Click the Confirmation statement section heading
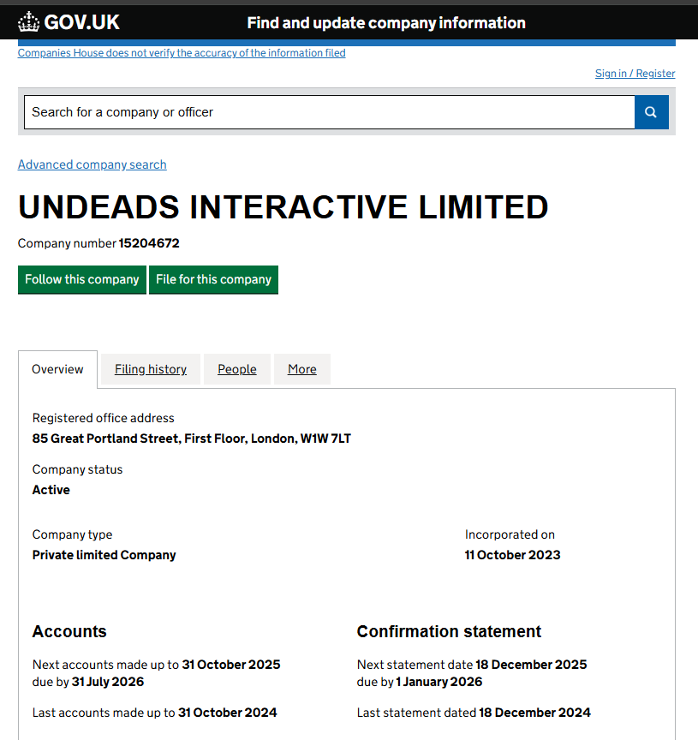Viewport: 698px width, 740px height. click(x=449, y=631)
